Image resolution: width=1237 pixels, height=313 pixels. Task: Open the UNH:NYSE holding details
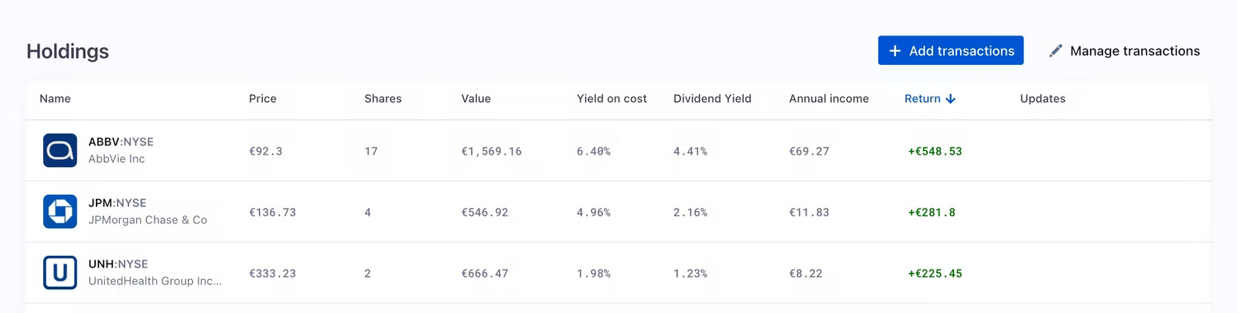pos(118,264)
